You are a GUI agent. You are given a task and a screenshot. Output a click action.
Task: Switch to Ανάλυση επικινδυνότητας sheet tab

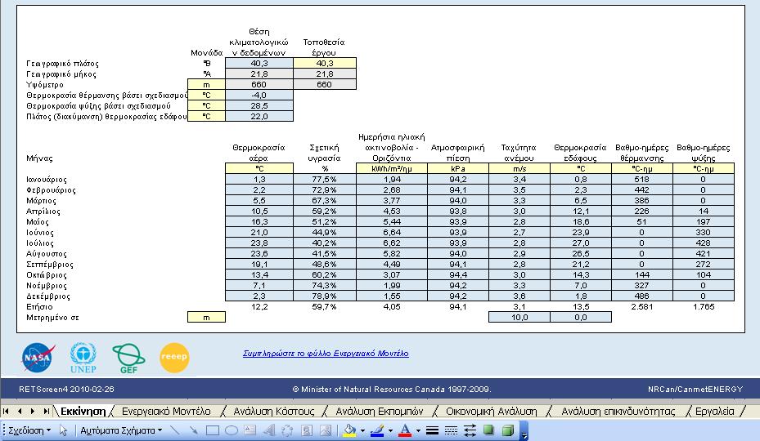coord(618,412)
